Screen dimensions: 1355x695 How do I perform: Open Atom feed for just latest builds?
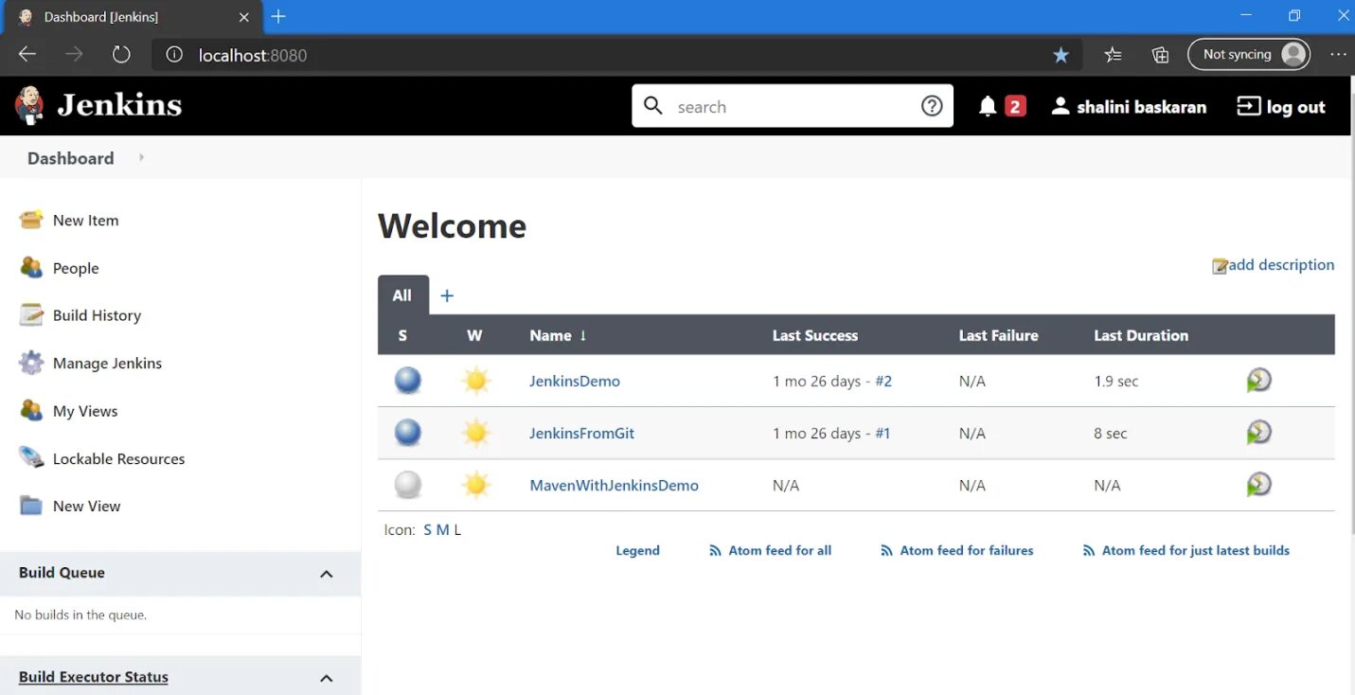coord(1186,550)
